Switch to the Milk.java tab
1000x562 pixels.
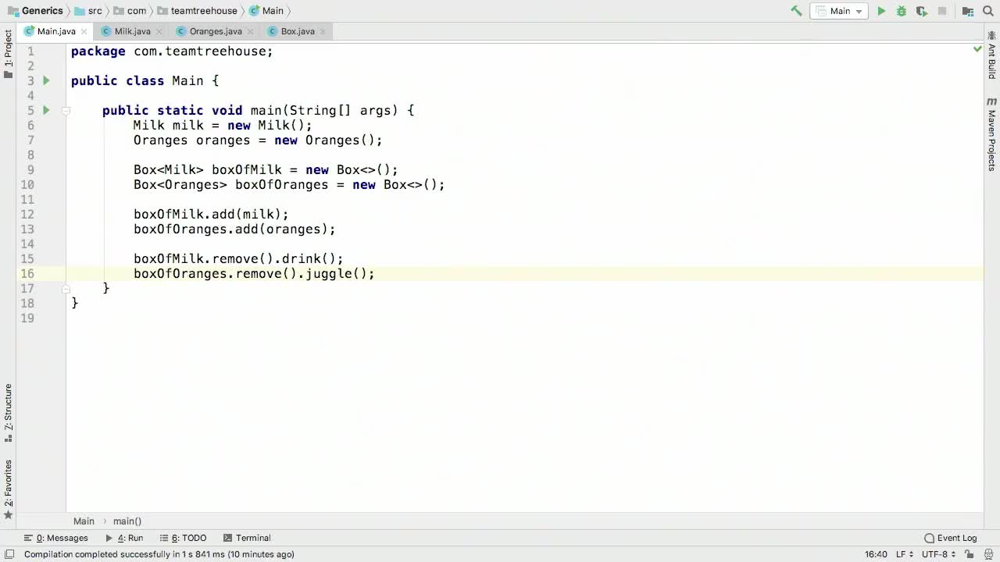[132, 31]
